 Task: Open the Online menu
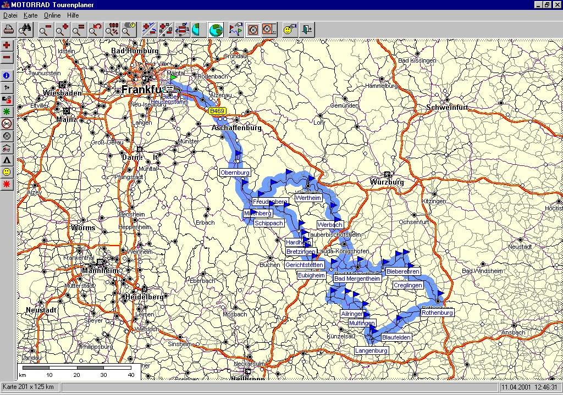(52, 15)
